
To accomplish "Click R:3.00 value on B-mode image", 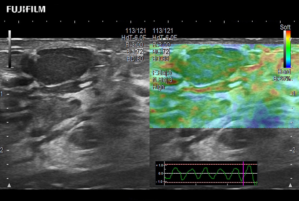I will pyautogui.click(x=135, y=45).
